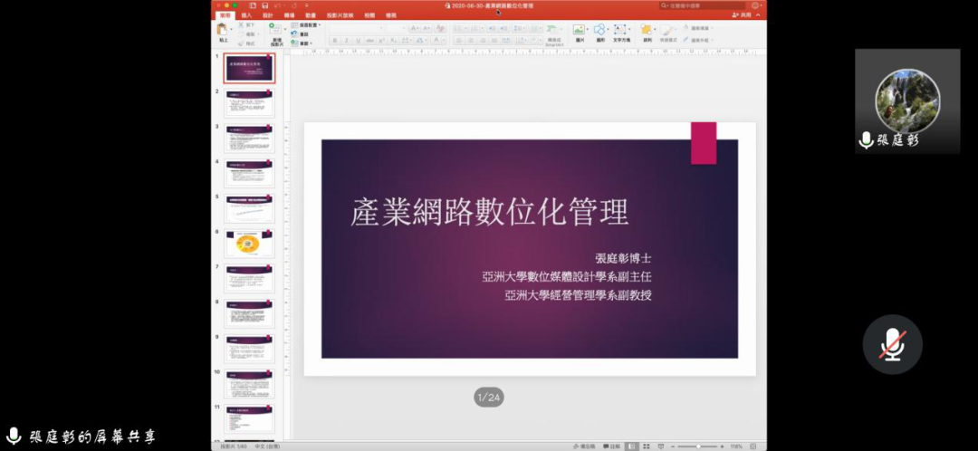
Task: Click Convert to SmartArt icon
Action: 552,29
